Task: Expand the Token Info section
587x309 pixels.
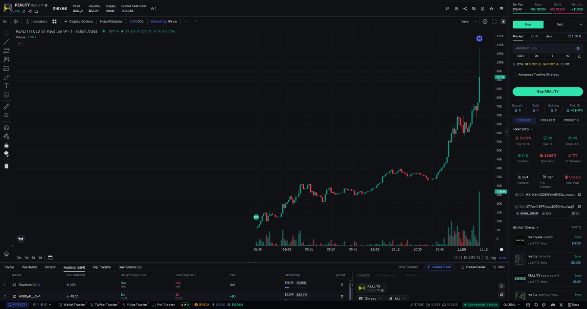Action: tap(522, 129)
